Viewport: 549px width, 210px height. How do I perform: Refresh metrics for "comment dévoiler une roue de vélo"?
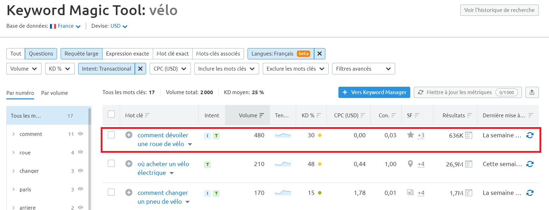(x=529, y=135)
